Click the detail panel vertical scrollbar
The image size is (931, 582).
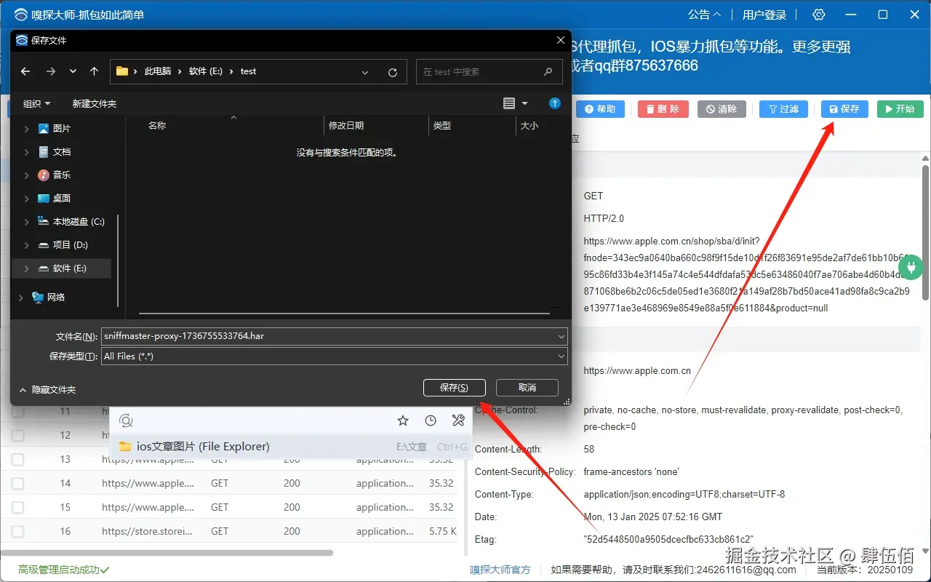(x=925, y=231)
